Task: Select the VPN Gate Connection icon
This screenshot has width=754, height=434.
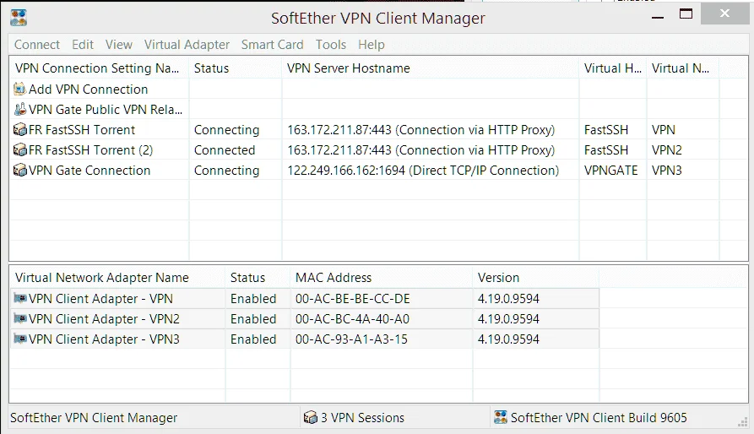Action: click(19, 171)
